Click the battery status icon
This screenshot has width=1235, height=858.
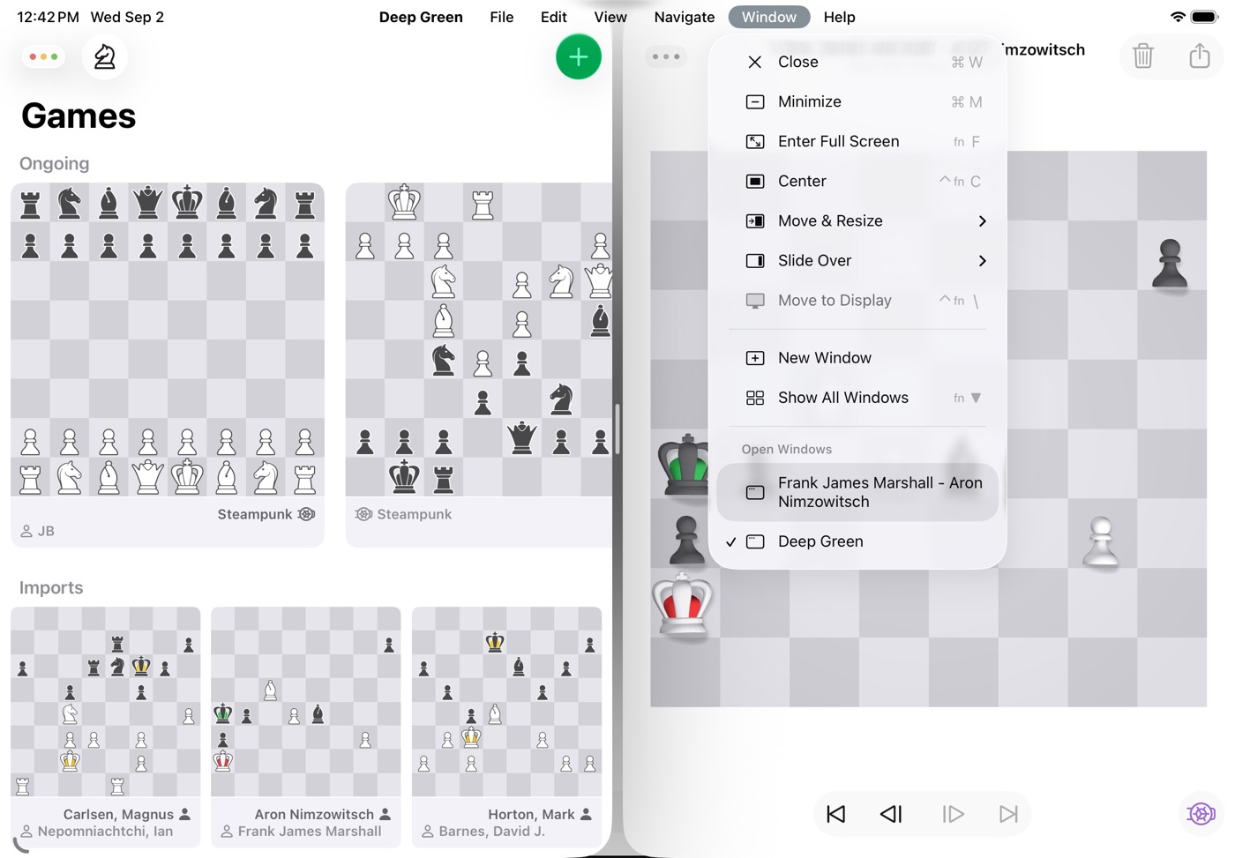click(1204, 17)
